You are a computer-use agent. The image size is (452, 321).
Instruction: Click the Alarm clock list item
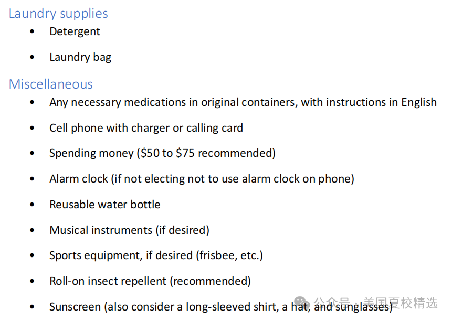click(x=202, y=179)
